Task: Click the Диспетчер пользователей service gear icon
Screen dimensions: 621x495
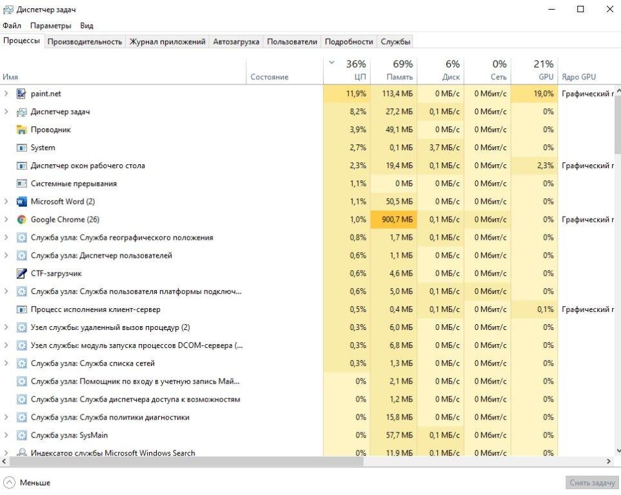Action: tap(21, 255)
